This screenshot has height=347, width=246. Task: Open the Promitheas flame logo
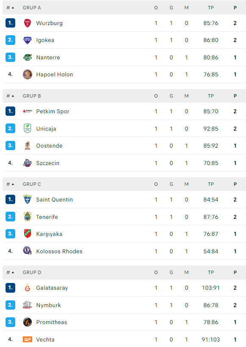tap(28, 322)
